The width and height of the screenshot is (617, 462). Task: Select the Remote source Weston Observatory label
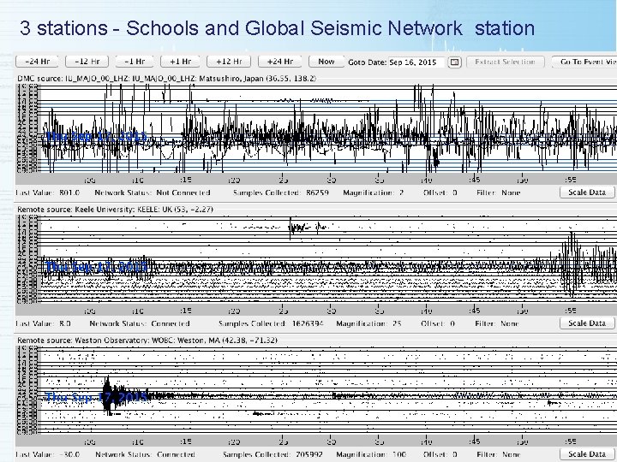click(x=147, y=340)
